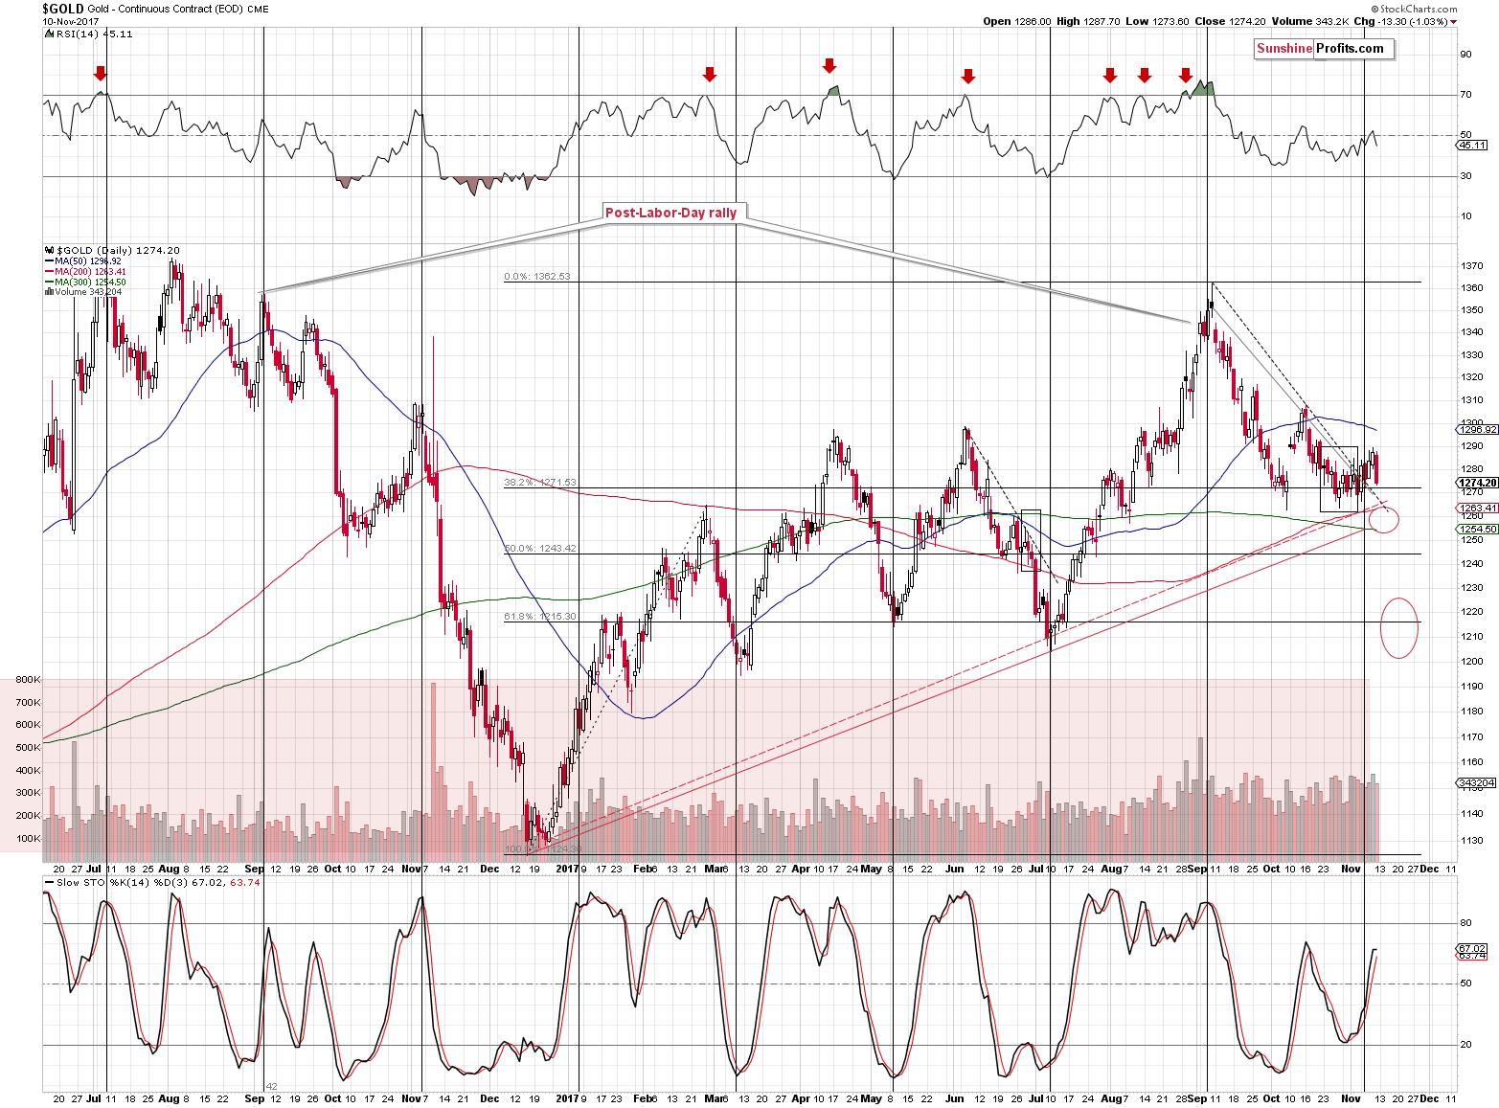This screenshot has width=1499, height=1108.
Task: Click the '50.0%: 1243.42' Fibonacci label
Action: coord(540,549)
